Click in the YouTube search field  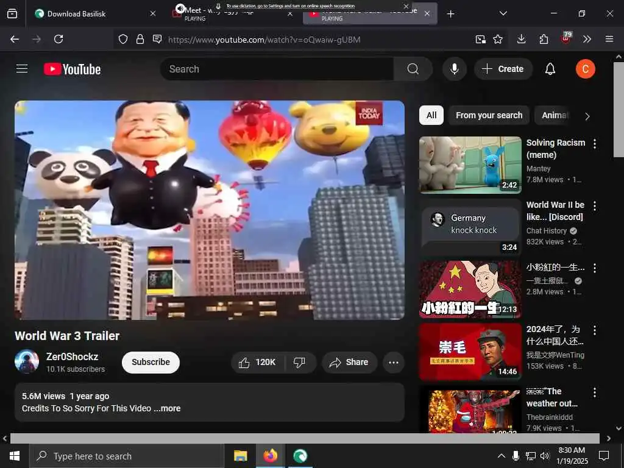coord(278,69)
